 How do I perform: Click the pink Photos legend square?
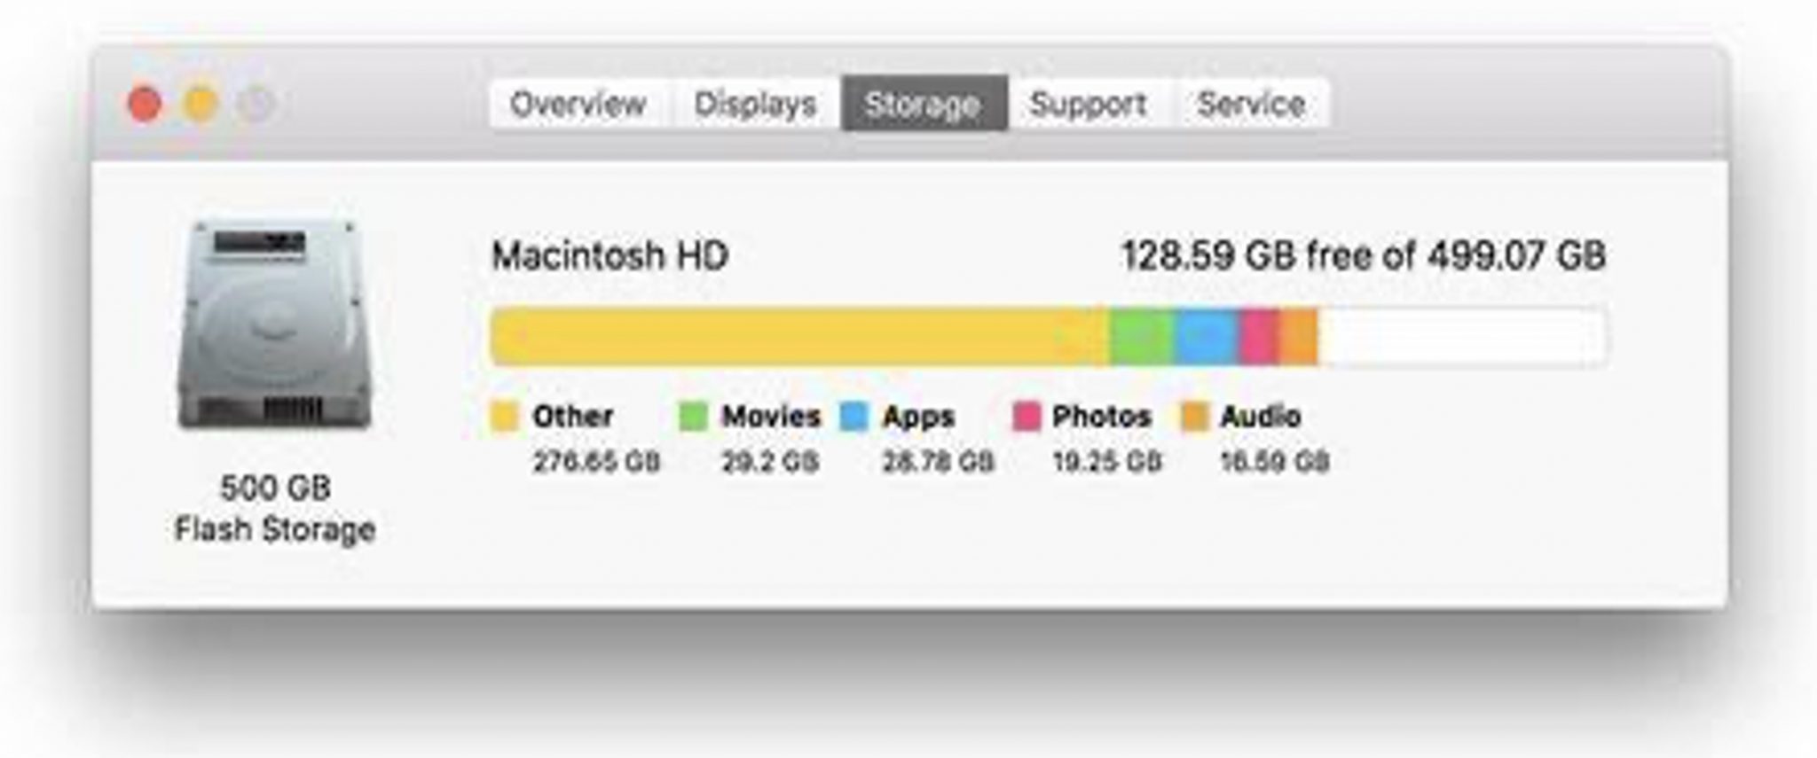pyautogui.click(x=1026, y=416)
